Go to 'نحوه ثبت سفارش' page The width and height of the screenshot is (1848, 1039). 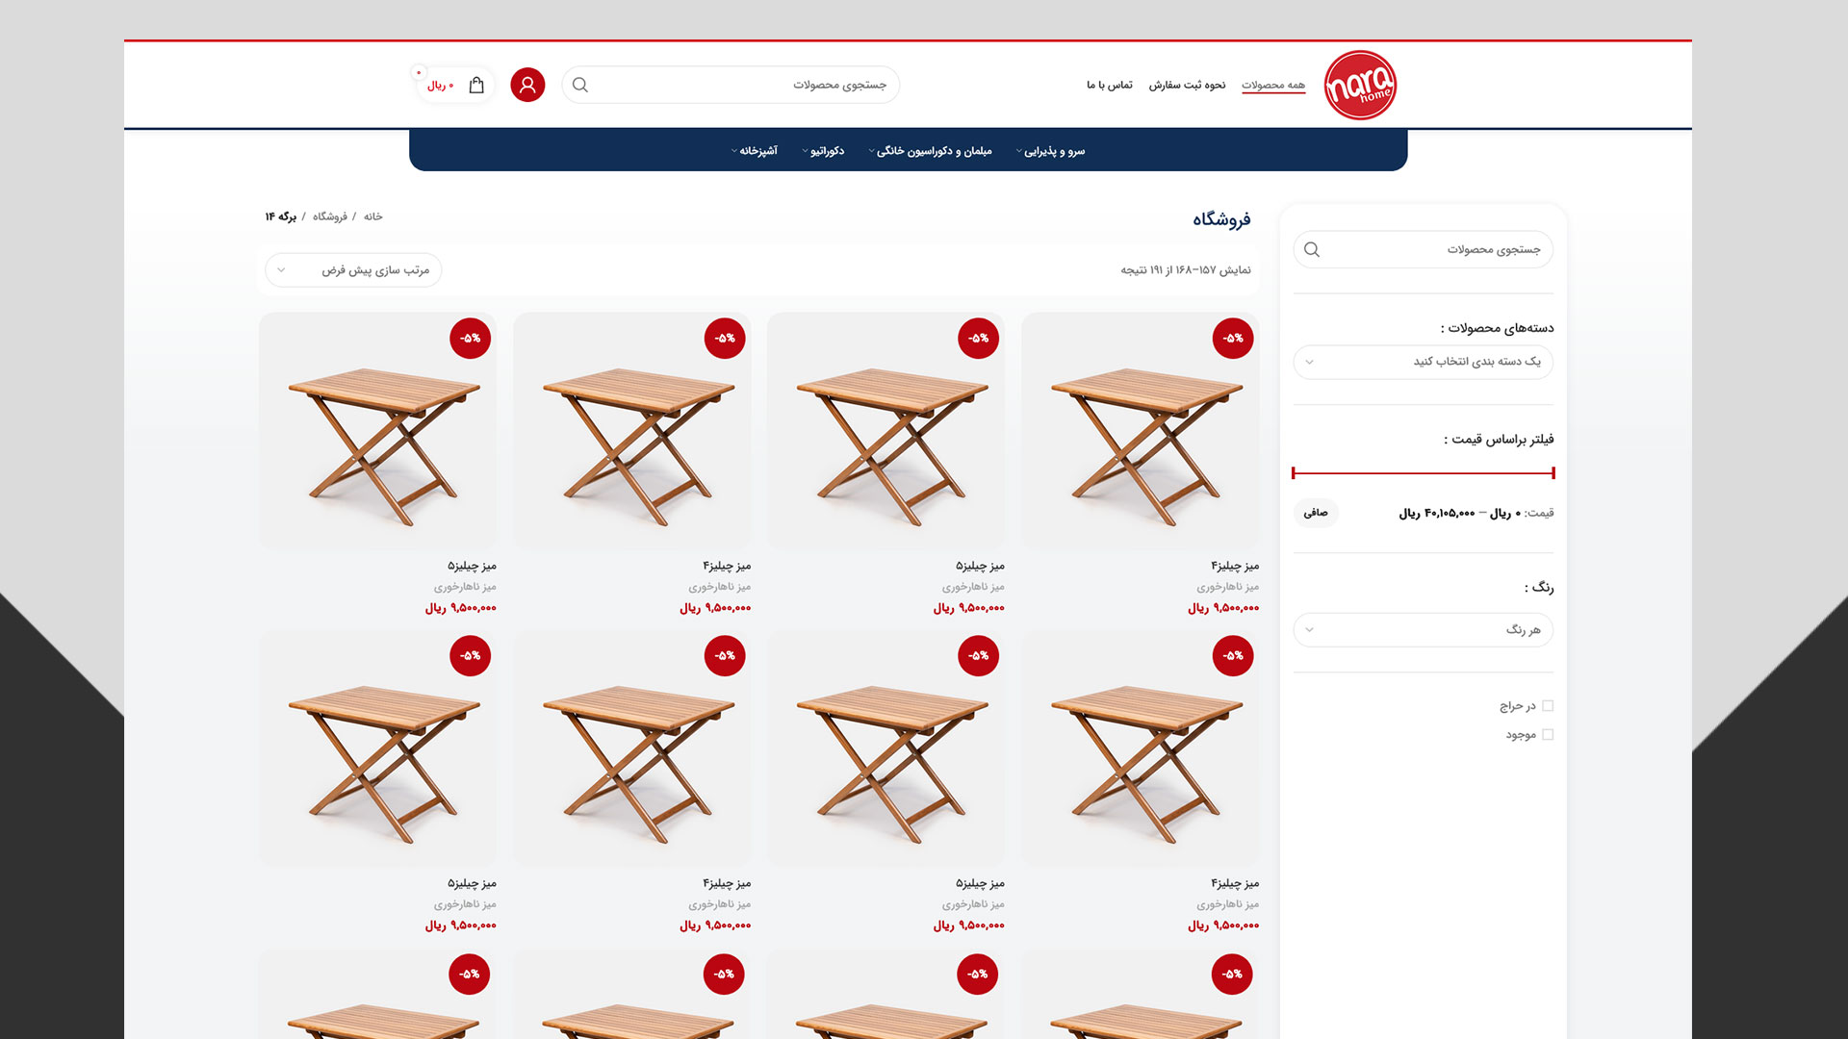point(1187,85)
